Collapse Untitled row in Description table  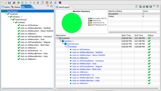pos(66,47)
